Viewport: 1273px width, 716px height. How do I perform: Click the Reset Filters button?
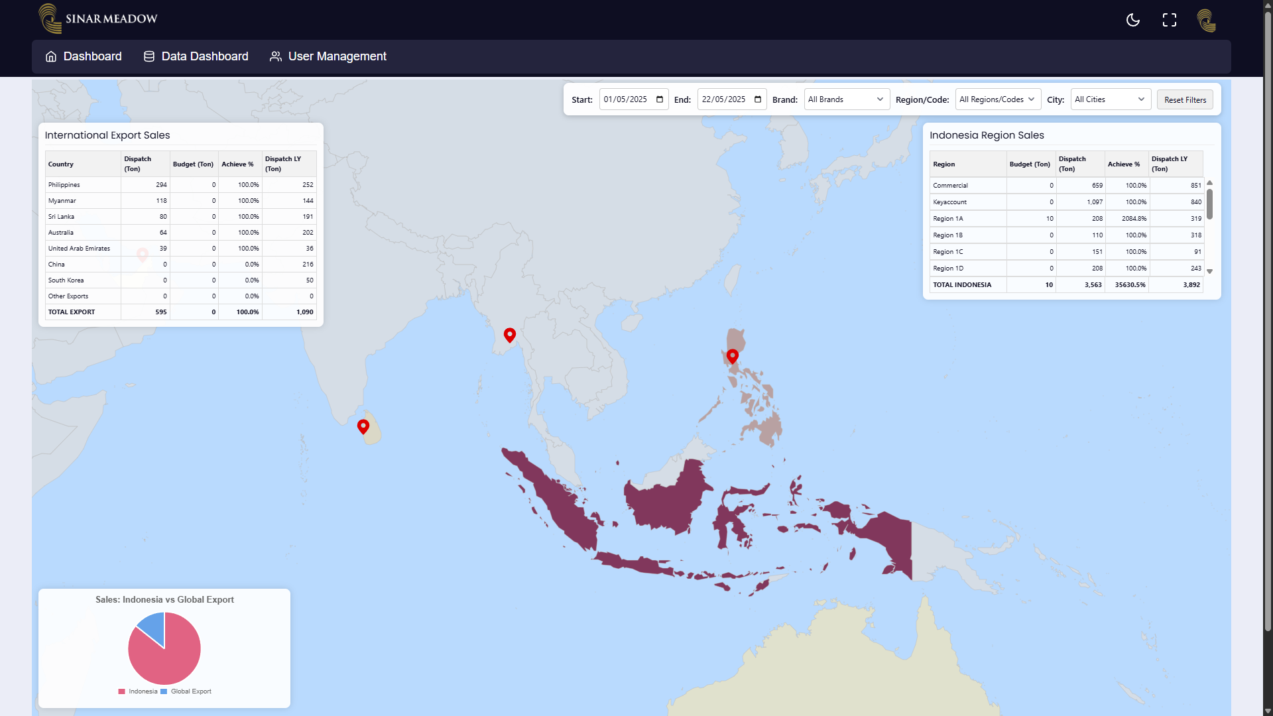click(x=1185, y=100)
